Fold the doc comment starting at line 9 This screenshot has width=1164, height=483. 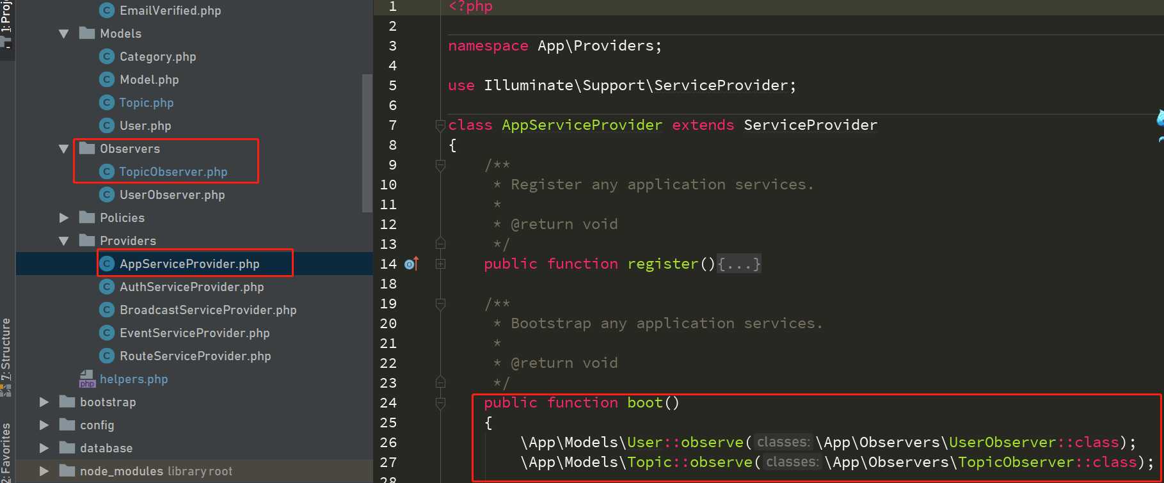[440, 165]
